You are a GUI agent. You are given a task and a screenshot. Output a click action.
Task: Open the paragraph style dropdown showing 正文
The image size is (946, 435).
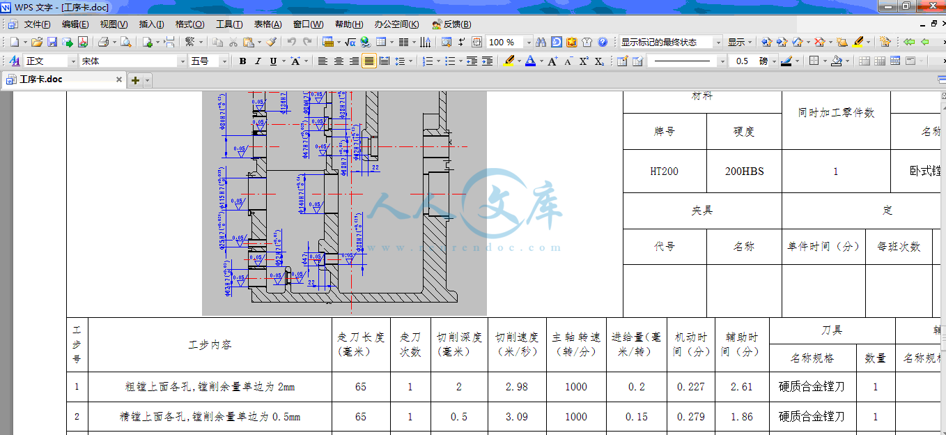tap(51, 61)
